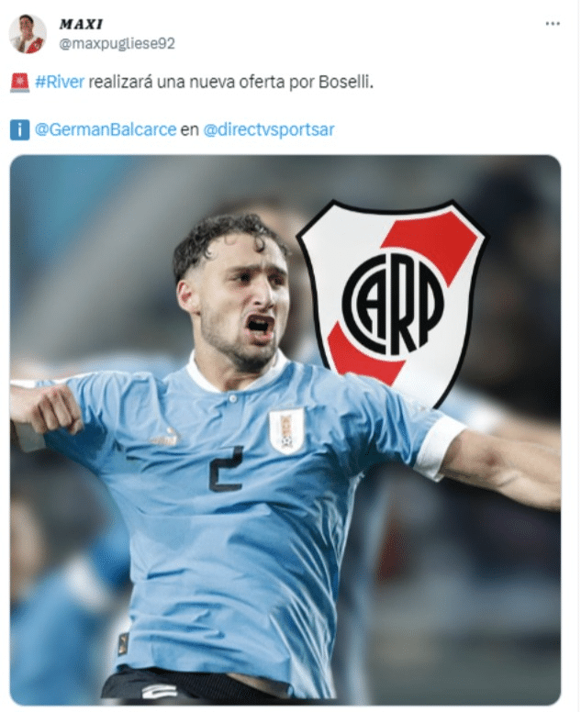This screenshot has height=712, width=581.
Task: Click the white logo on the shorts
Action: click(x=158, y=691)
